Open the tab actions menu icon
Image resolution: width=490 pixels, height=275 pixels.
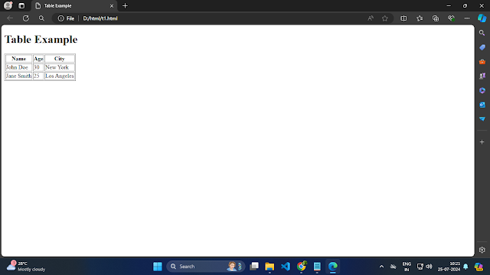(21, 6)
